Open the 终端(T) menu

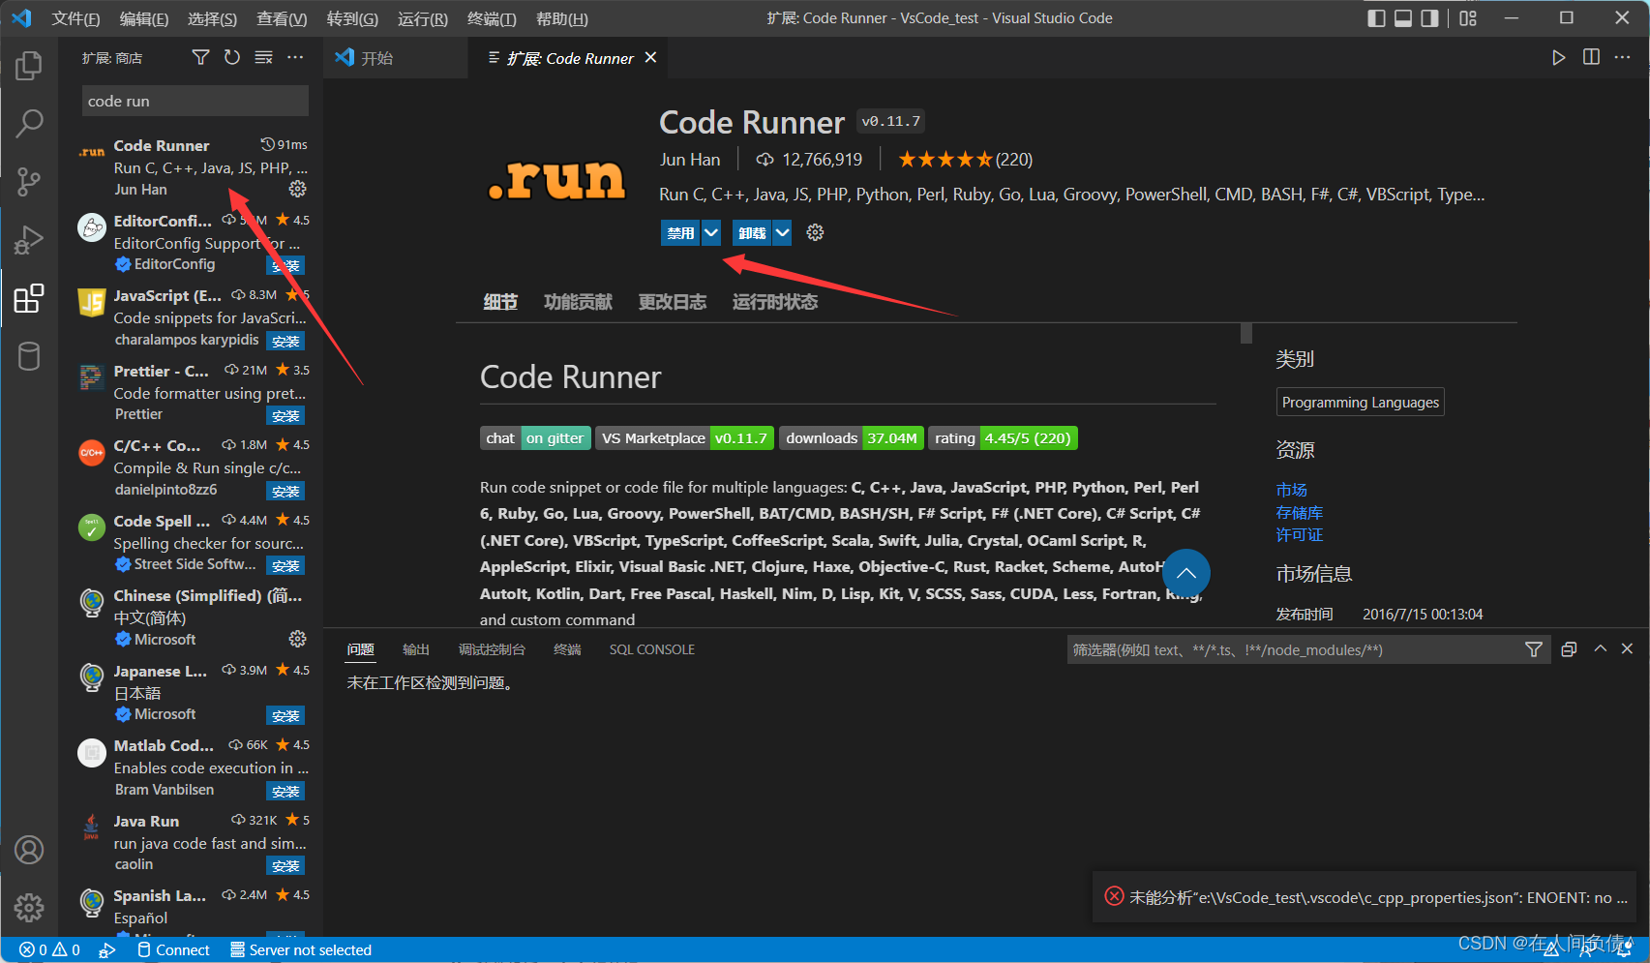(492, 18)
